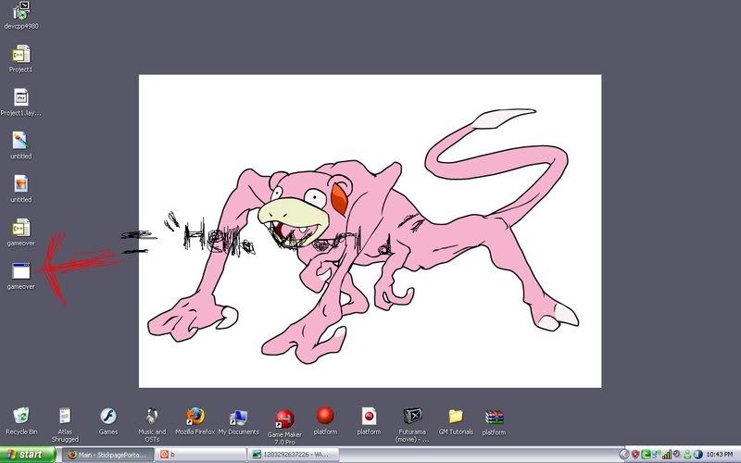Click the 10:43 PM taskbar clock

pos(719,455)
